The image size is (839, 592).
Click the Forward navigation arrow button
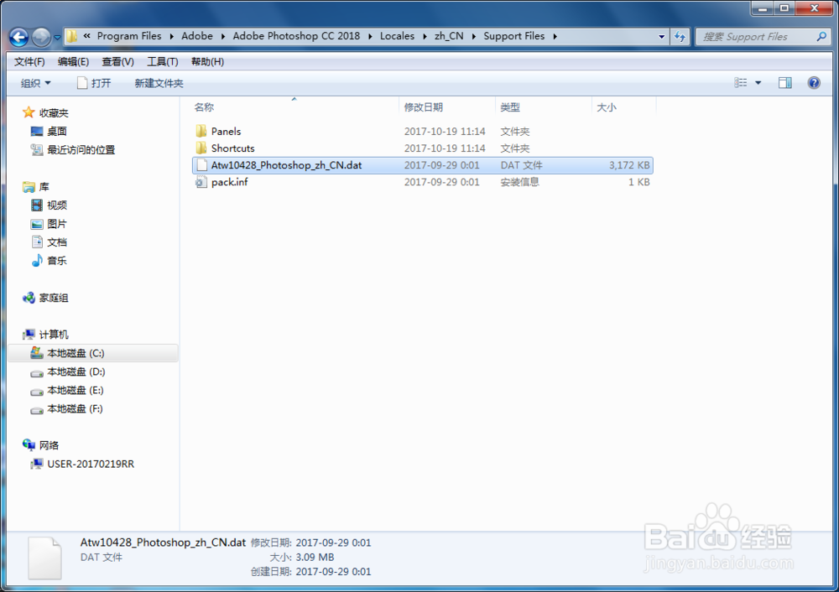pos(41,37)
